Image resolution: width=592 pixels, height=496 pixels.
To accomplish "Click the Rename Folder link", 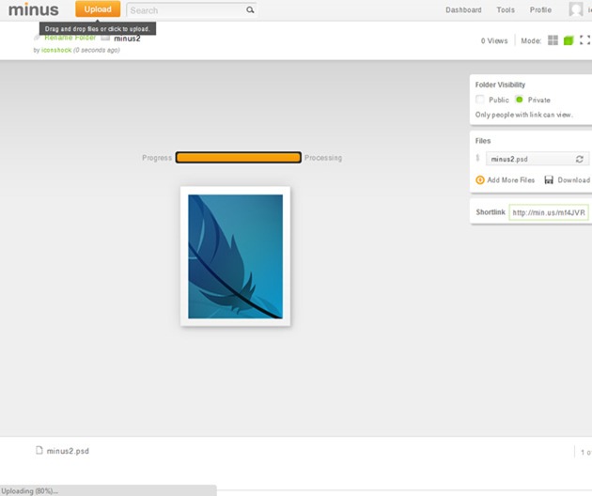I will (x=70, y=39).
